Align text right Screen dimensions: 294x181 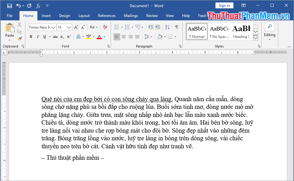pyautogui.click(x=130, y=37)
